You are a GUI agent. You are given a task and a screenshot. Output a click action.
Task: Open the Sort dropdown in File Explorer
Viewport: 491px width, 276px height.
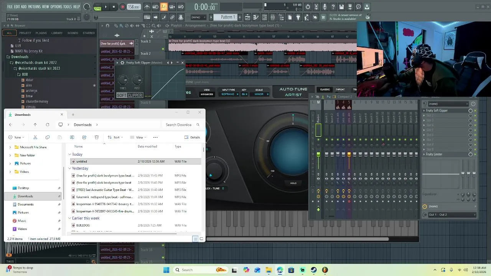pyautogui.click(x=114, y=137)
